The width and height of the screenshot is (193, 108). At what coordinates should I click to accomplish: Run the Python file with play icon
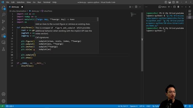(130, 7)
